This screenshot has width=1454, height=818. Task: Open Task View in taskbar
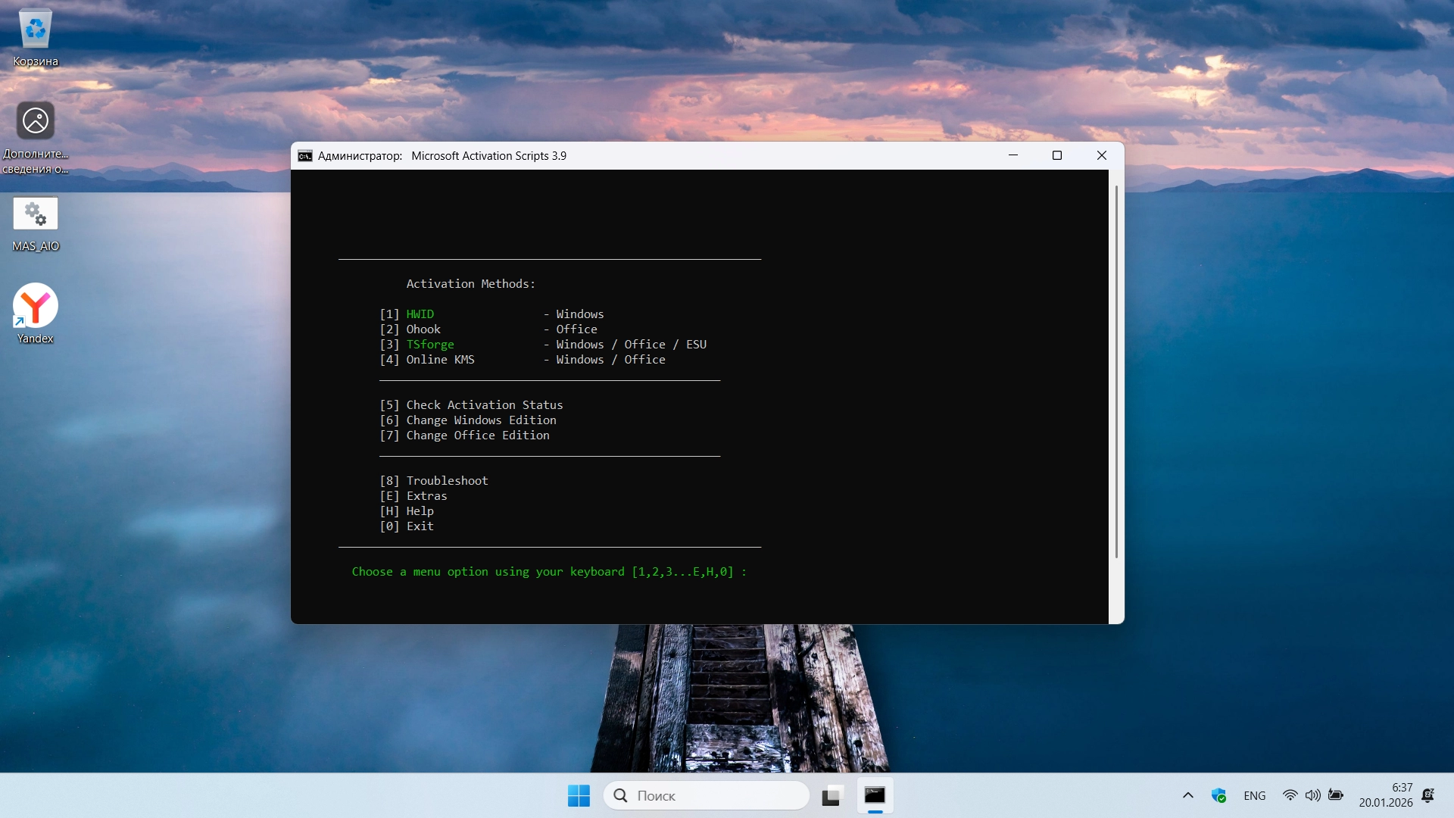[832, 795]
